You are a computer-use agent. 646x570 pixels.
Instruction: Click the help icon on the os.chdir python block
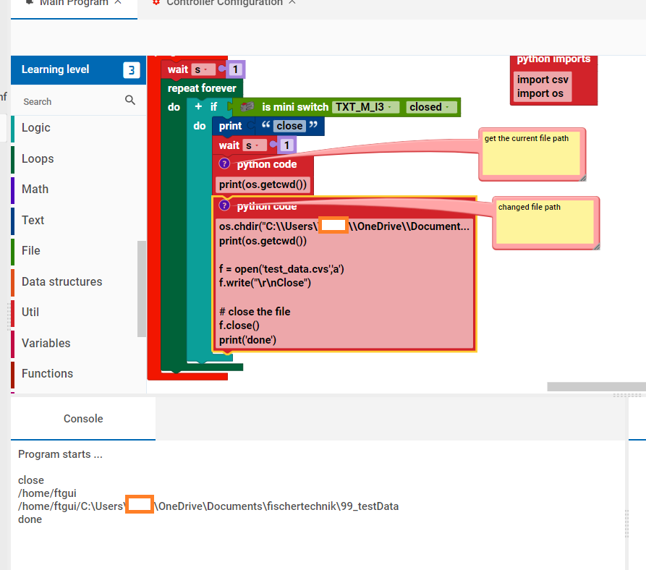pos(224,205)
